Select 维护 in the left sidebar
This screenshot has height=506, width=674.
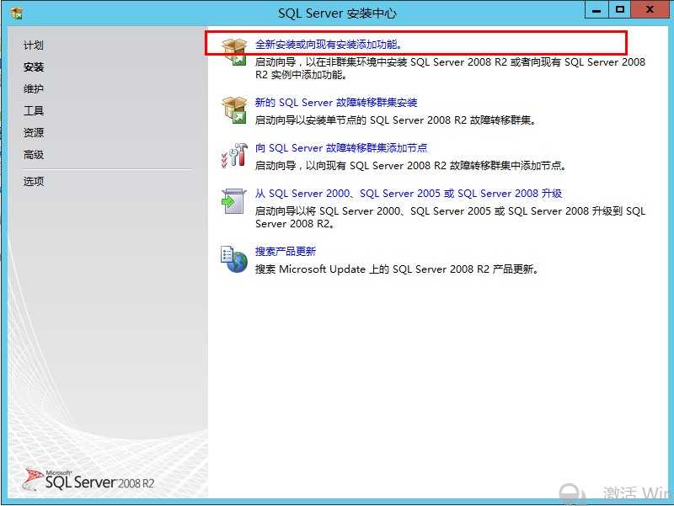(34, 89)
